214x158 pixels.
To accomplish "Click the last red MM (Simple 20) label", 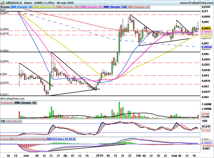I will click(139, 7).
